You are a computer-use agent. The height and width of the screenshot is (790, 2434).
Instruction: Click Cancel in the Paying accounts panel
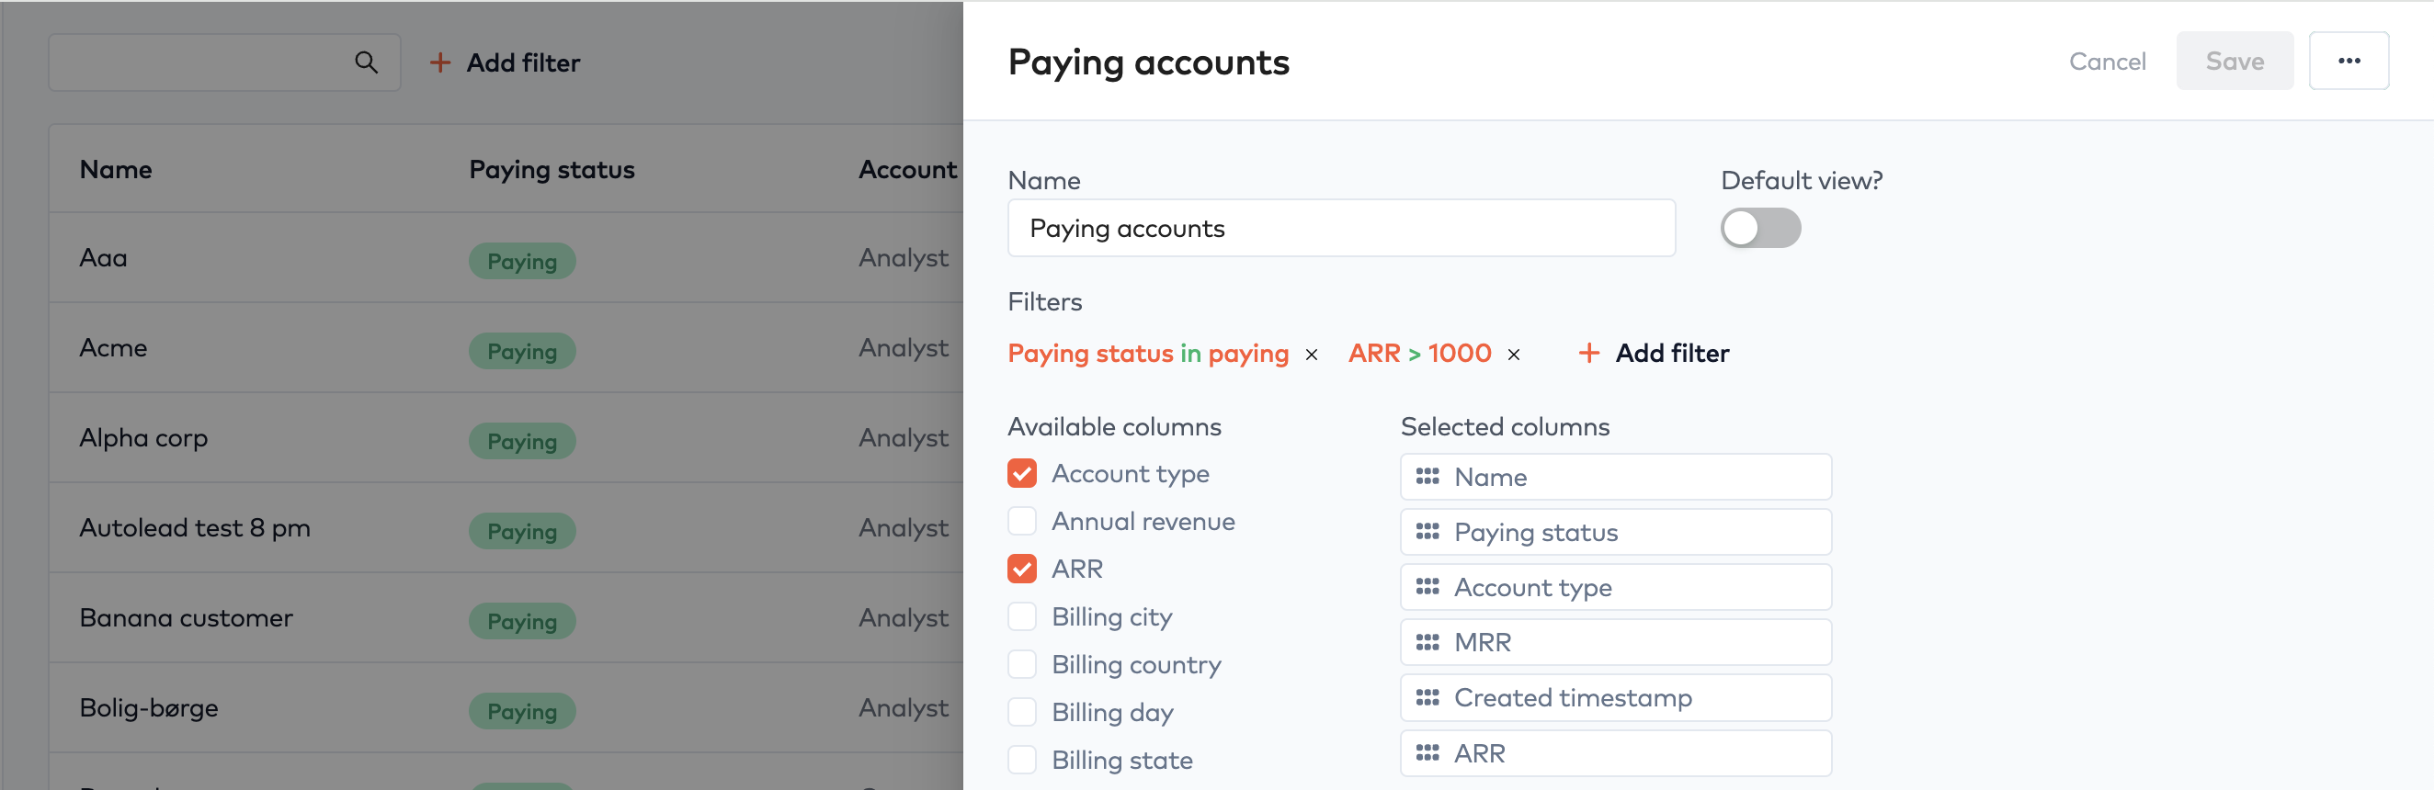coord(2106,62)
